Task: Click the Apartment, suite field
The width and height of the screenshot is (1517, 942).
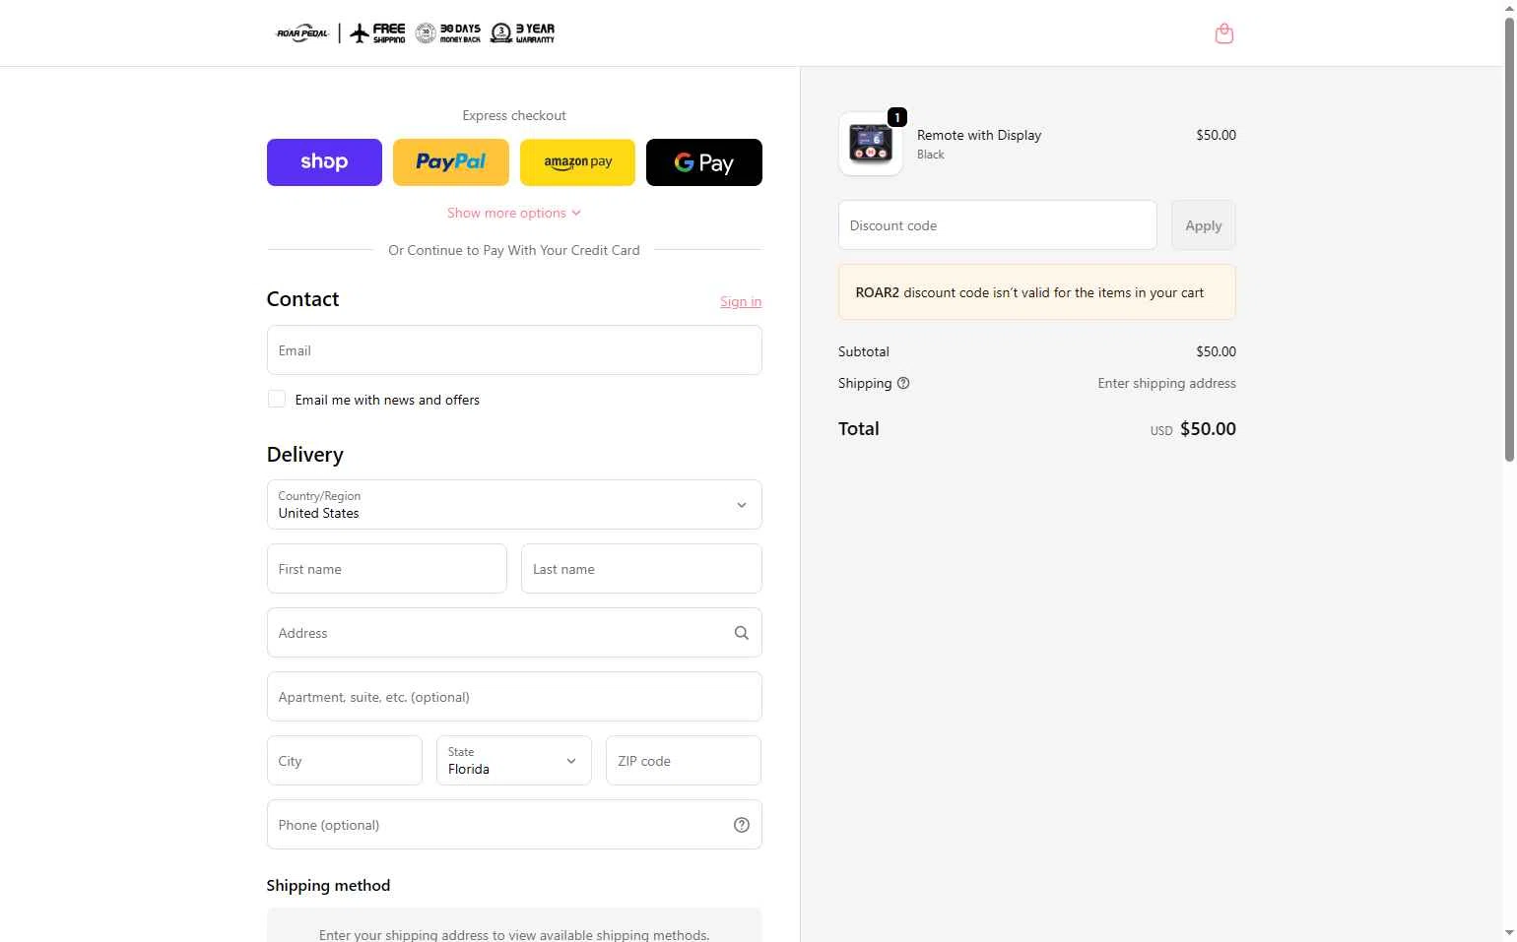Action: point(514,697)
